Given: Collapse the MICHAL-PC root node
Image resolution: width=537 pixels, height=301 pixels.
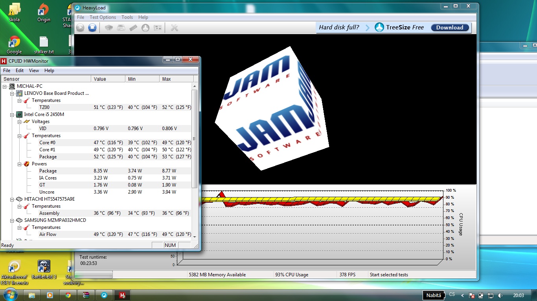Looking at the screenshot, I should pyautogui.click(x=5, y=86).
